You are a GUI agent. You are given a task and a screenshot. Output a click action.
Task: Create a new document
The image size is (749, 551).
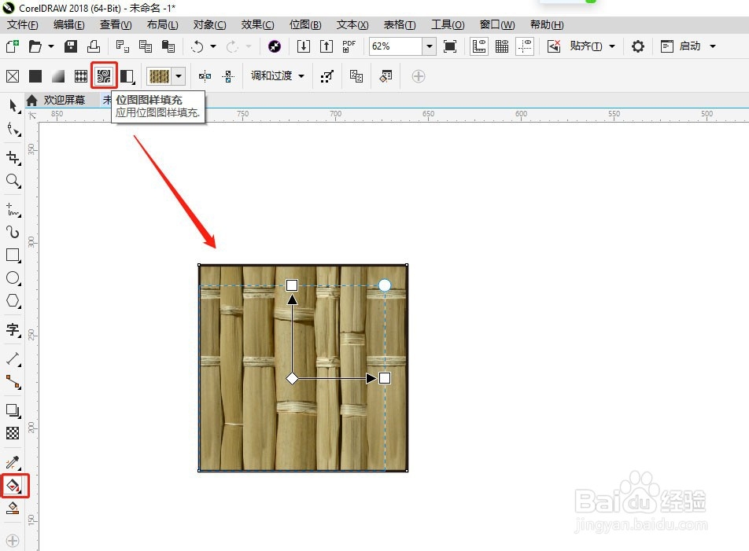pyautogui.click(x=13, y=46)
